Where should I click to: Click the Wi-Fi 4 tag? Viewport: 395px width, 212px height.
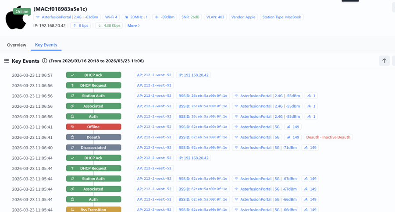[111, 17]
